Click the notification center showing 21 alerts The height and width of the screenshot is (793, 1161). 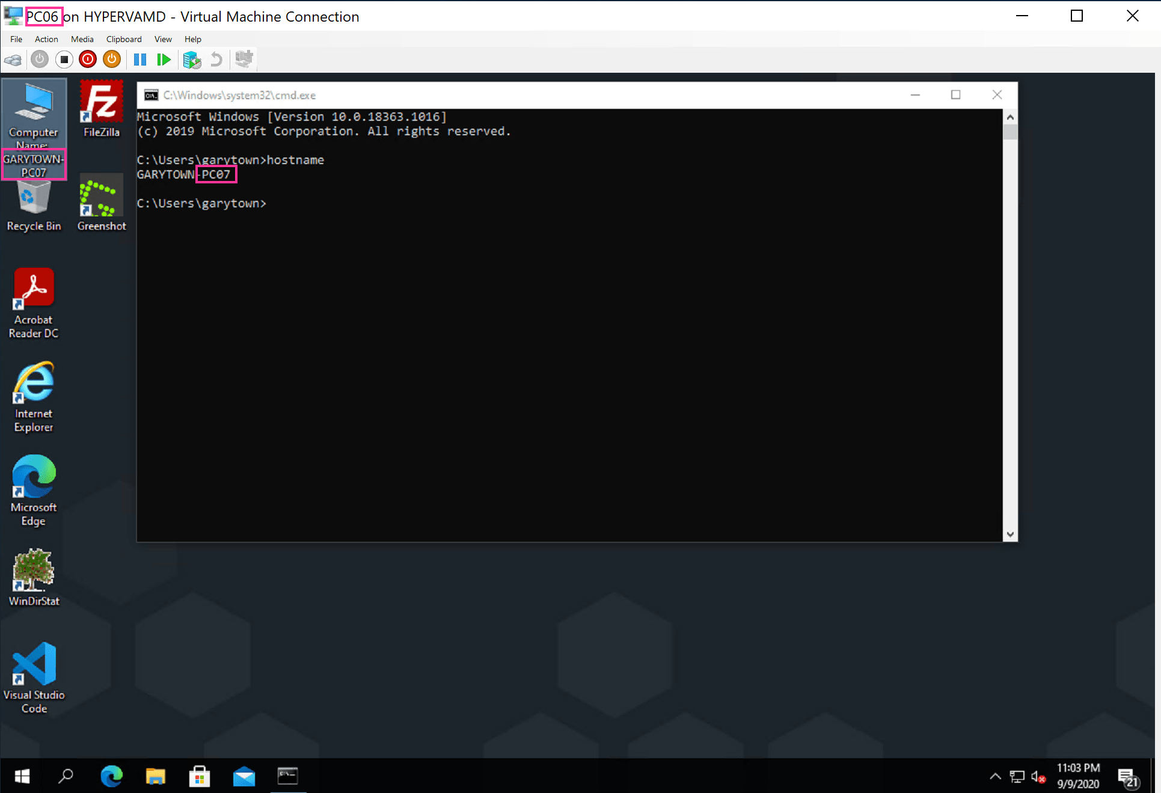1129,776
